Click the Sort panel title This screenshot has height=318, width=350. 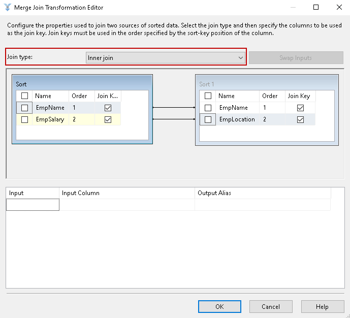click(x=21, y=84)
